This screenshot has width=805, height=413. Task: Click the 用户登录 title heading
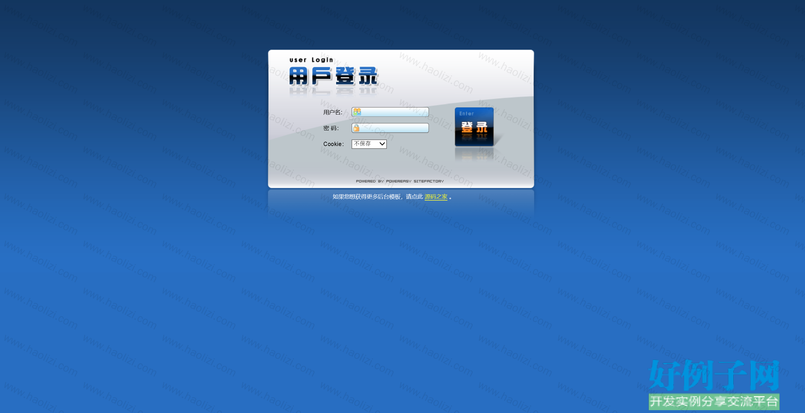click(333, 76)
